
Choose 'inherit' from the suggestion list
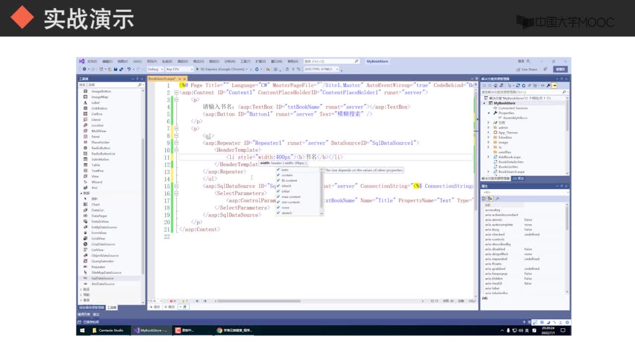286,186
